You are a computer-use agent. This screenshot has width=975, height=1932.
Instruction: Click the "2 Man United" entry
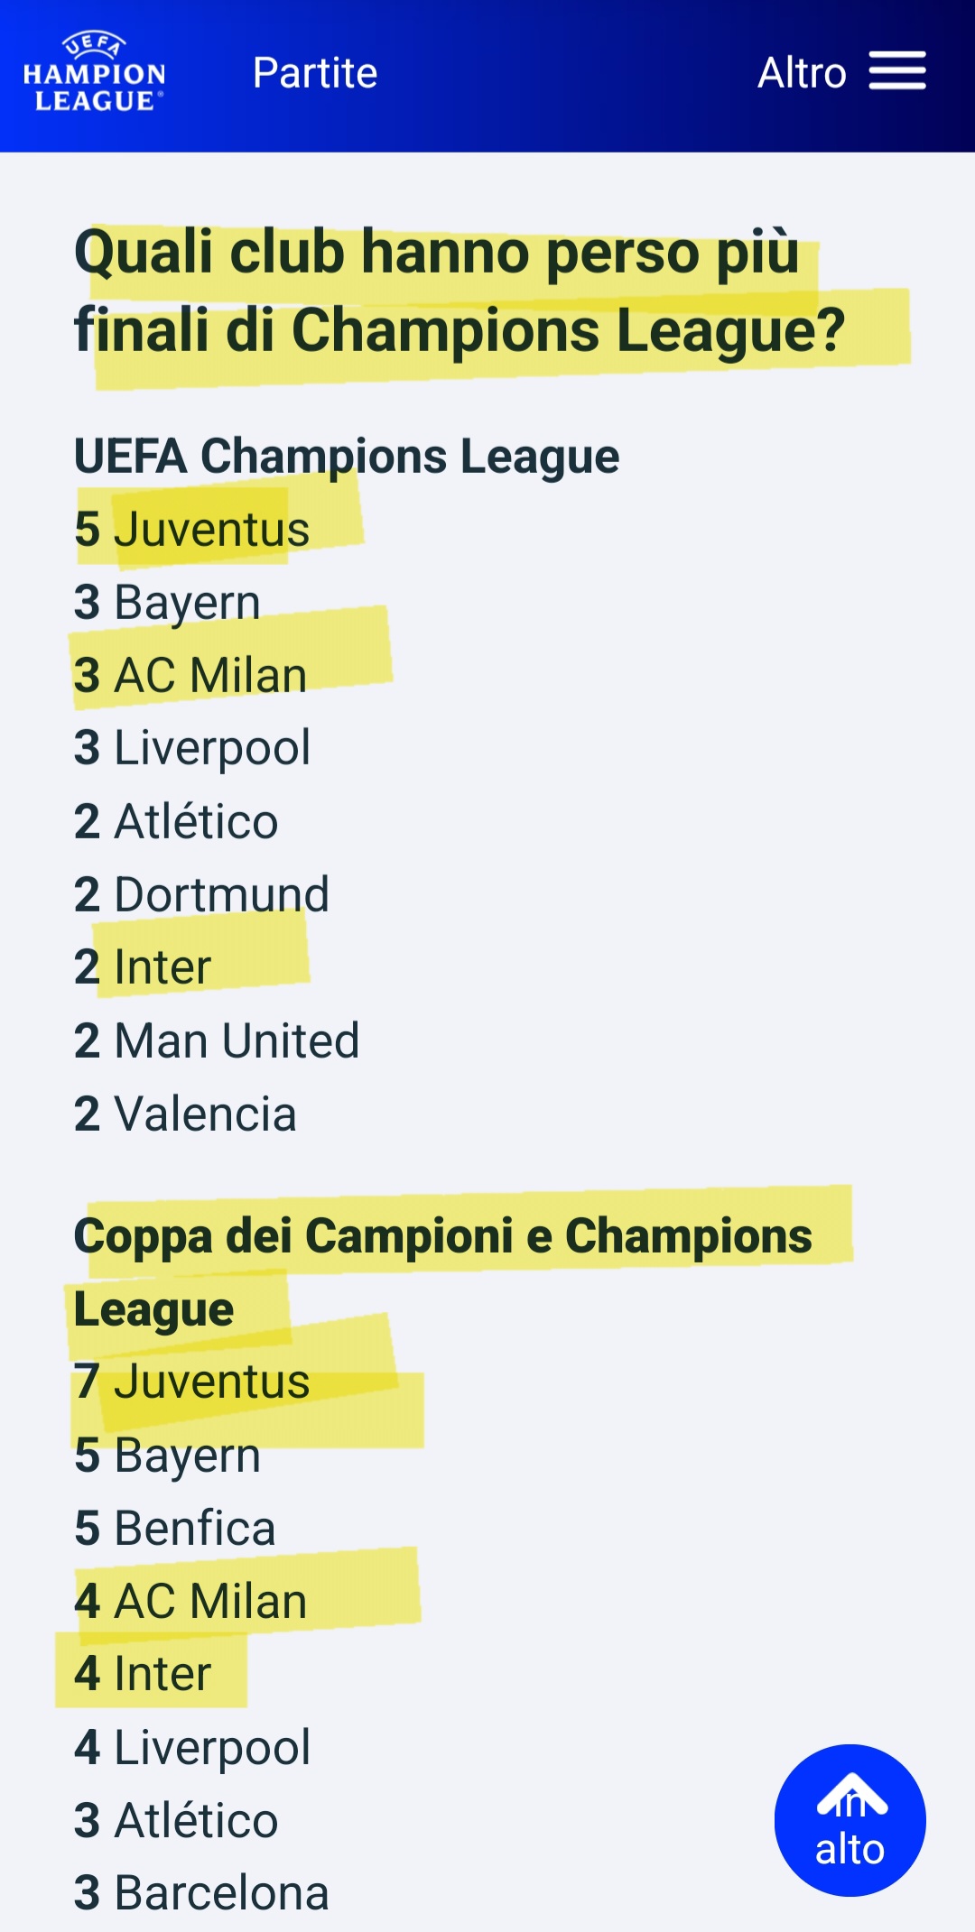[x=217, y=1040]
